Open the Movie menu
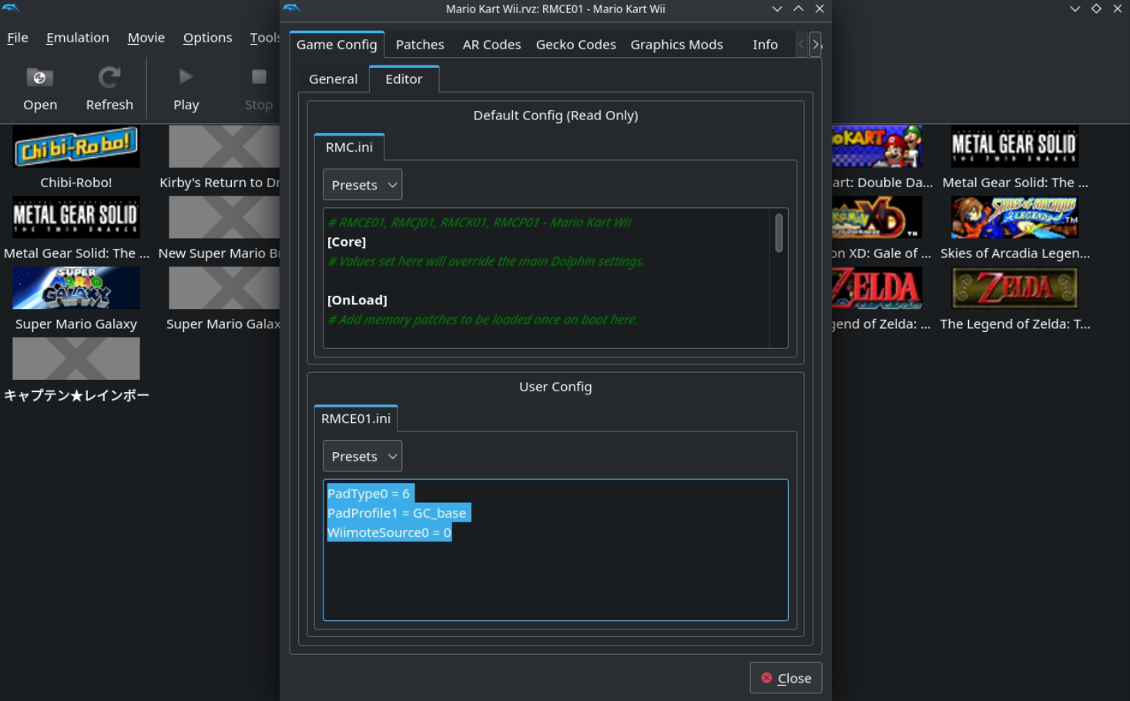Viewport: 1130px width, 701px height. point(146,37)
